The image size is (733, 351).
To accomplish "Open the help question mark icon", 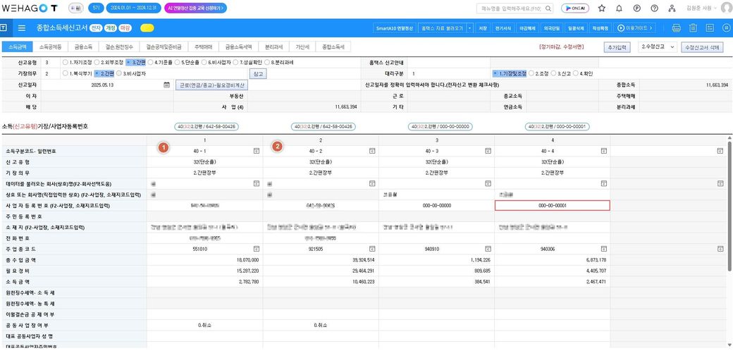I will pos(655,8).
